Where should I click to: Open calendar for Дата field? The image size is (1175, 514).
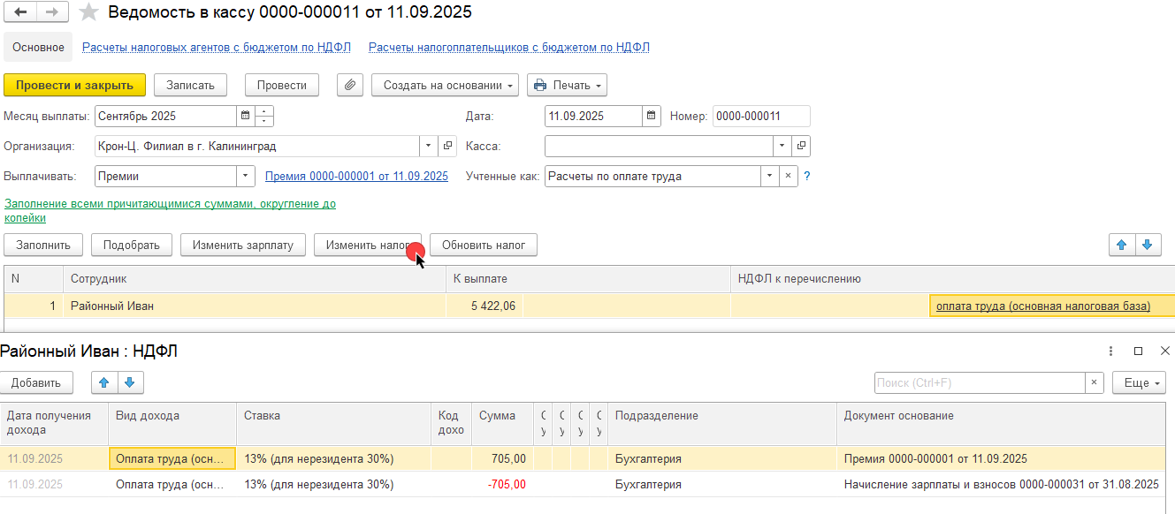coord(652,116)
